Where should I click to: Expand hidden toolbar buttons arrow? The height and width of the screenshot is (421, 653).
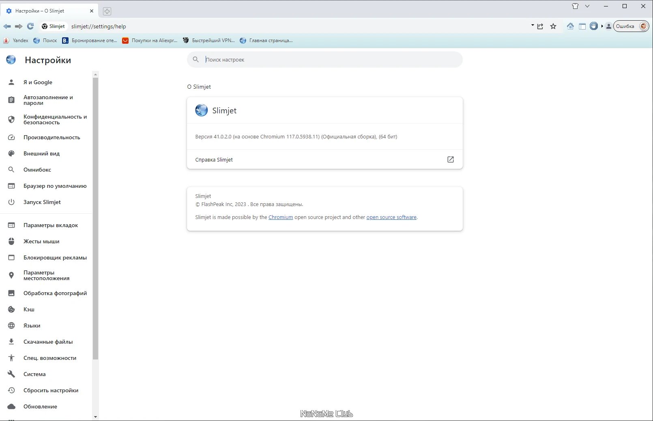(x=602, y=26)
